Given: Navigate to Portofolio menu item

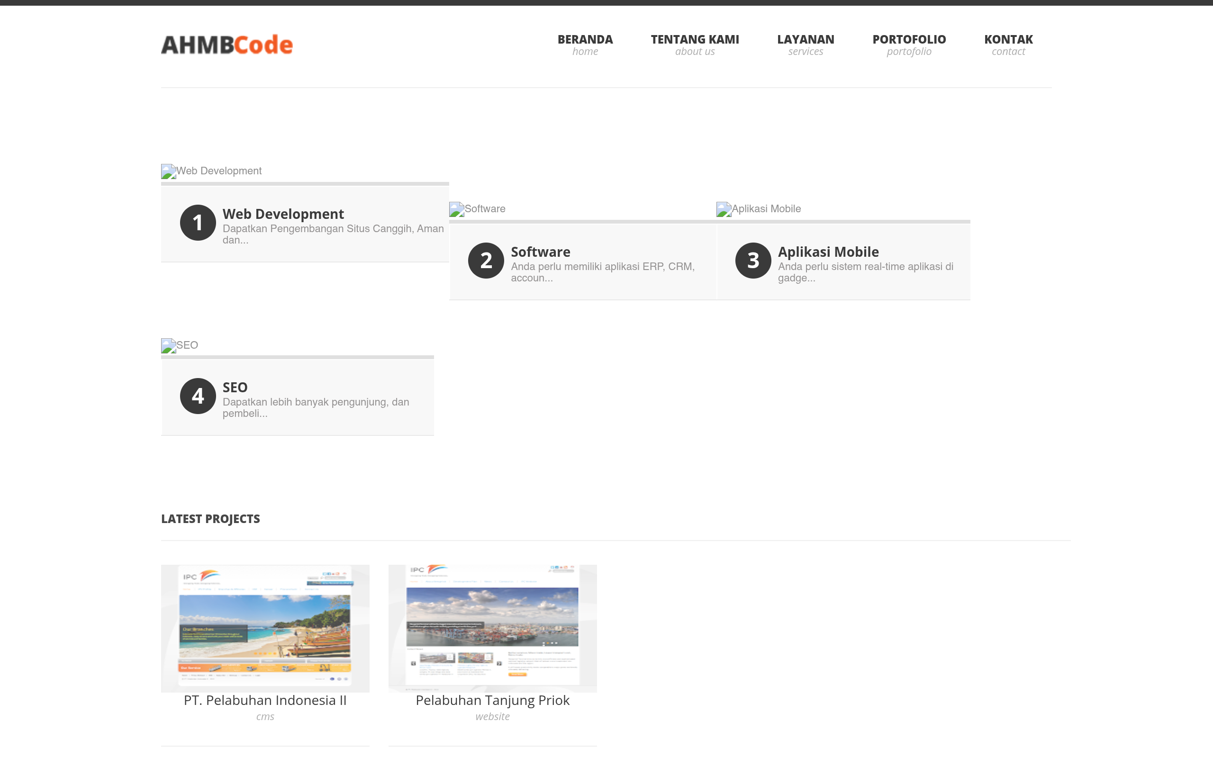Looking at the screenshot, I should [x=909, y=45].
